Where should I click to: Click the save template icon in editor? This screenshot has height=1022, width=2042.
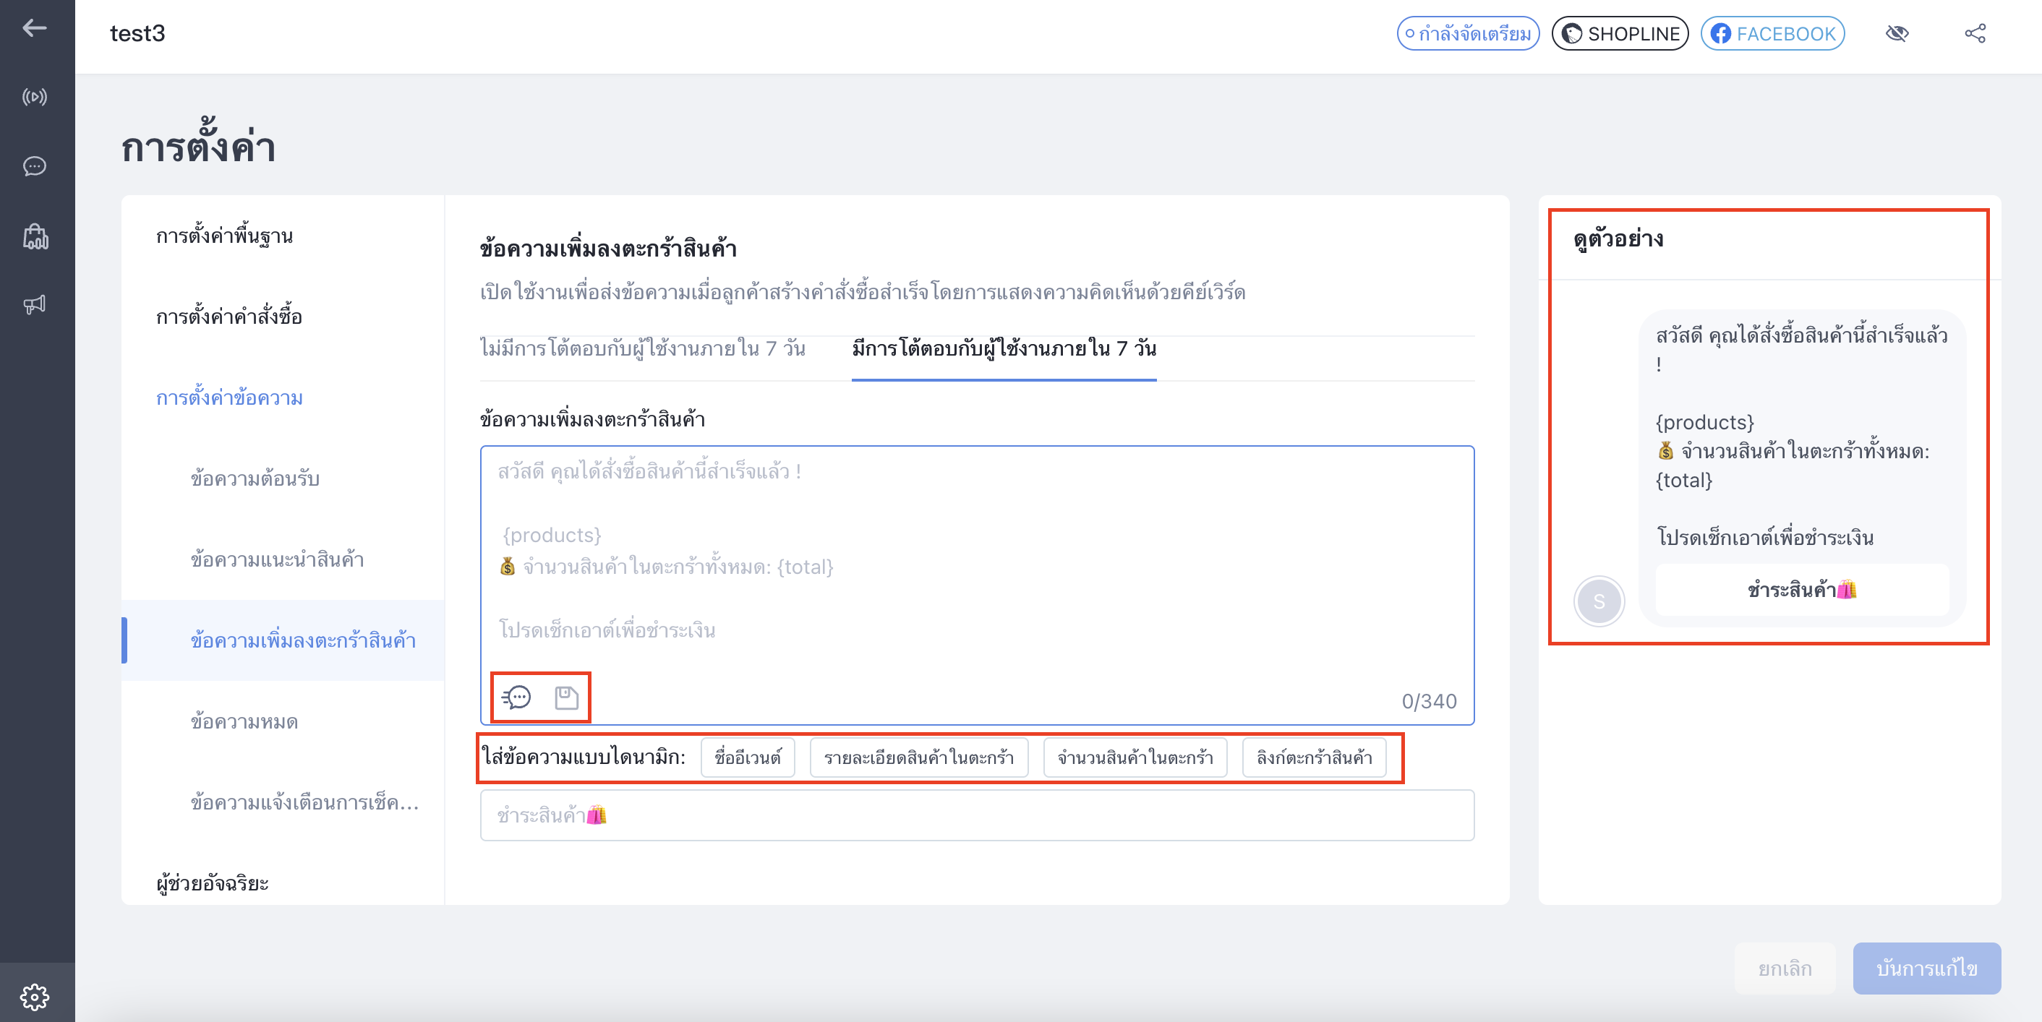[x=566, y=697]
